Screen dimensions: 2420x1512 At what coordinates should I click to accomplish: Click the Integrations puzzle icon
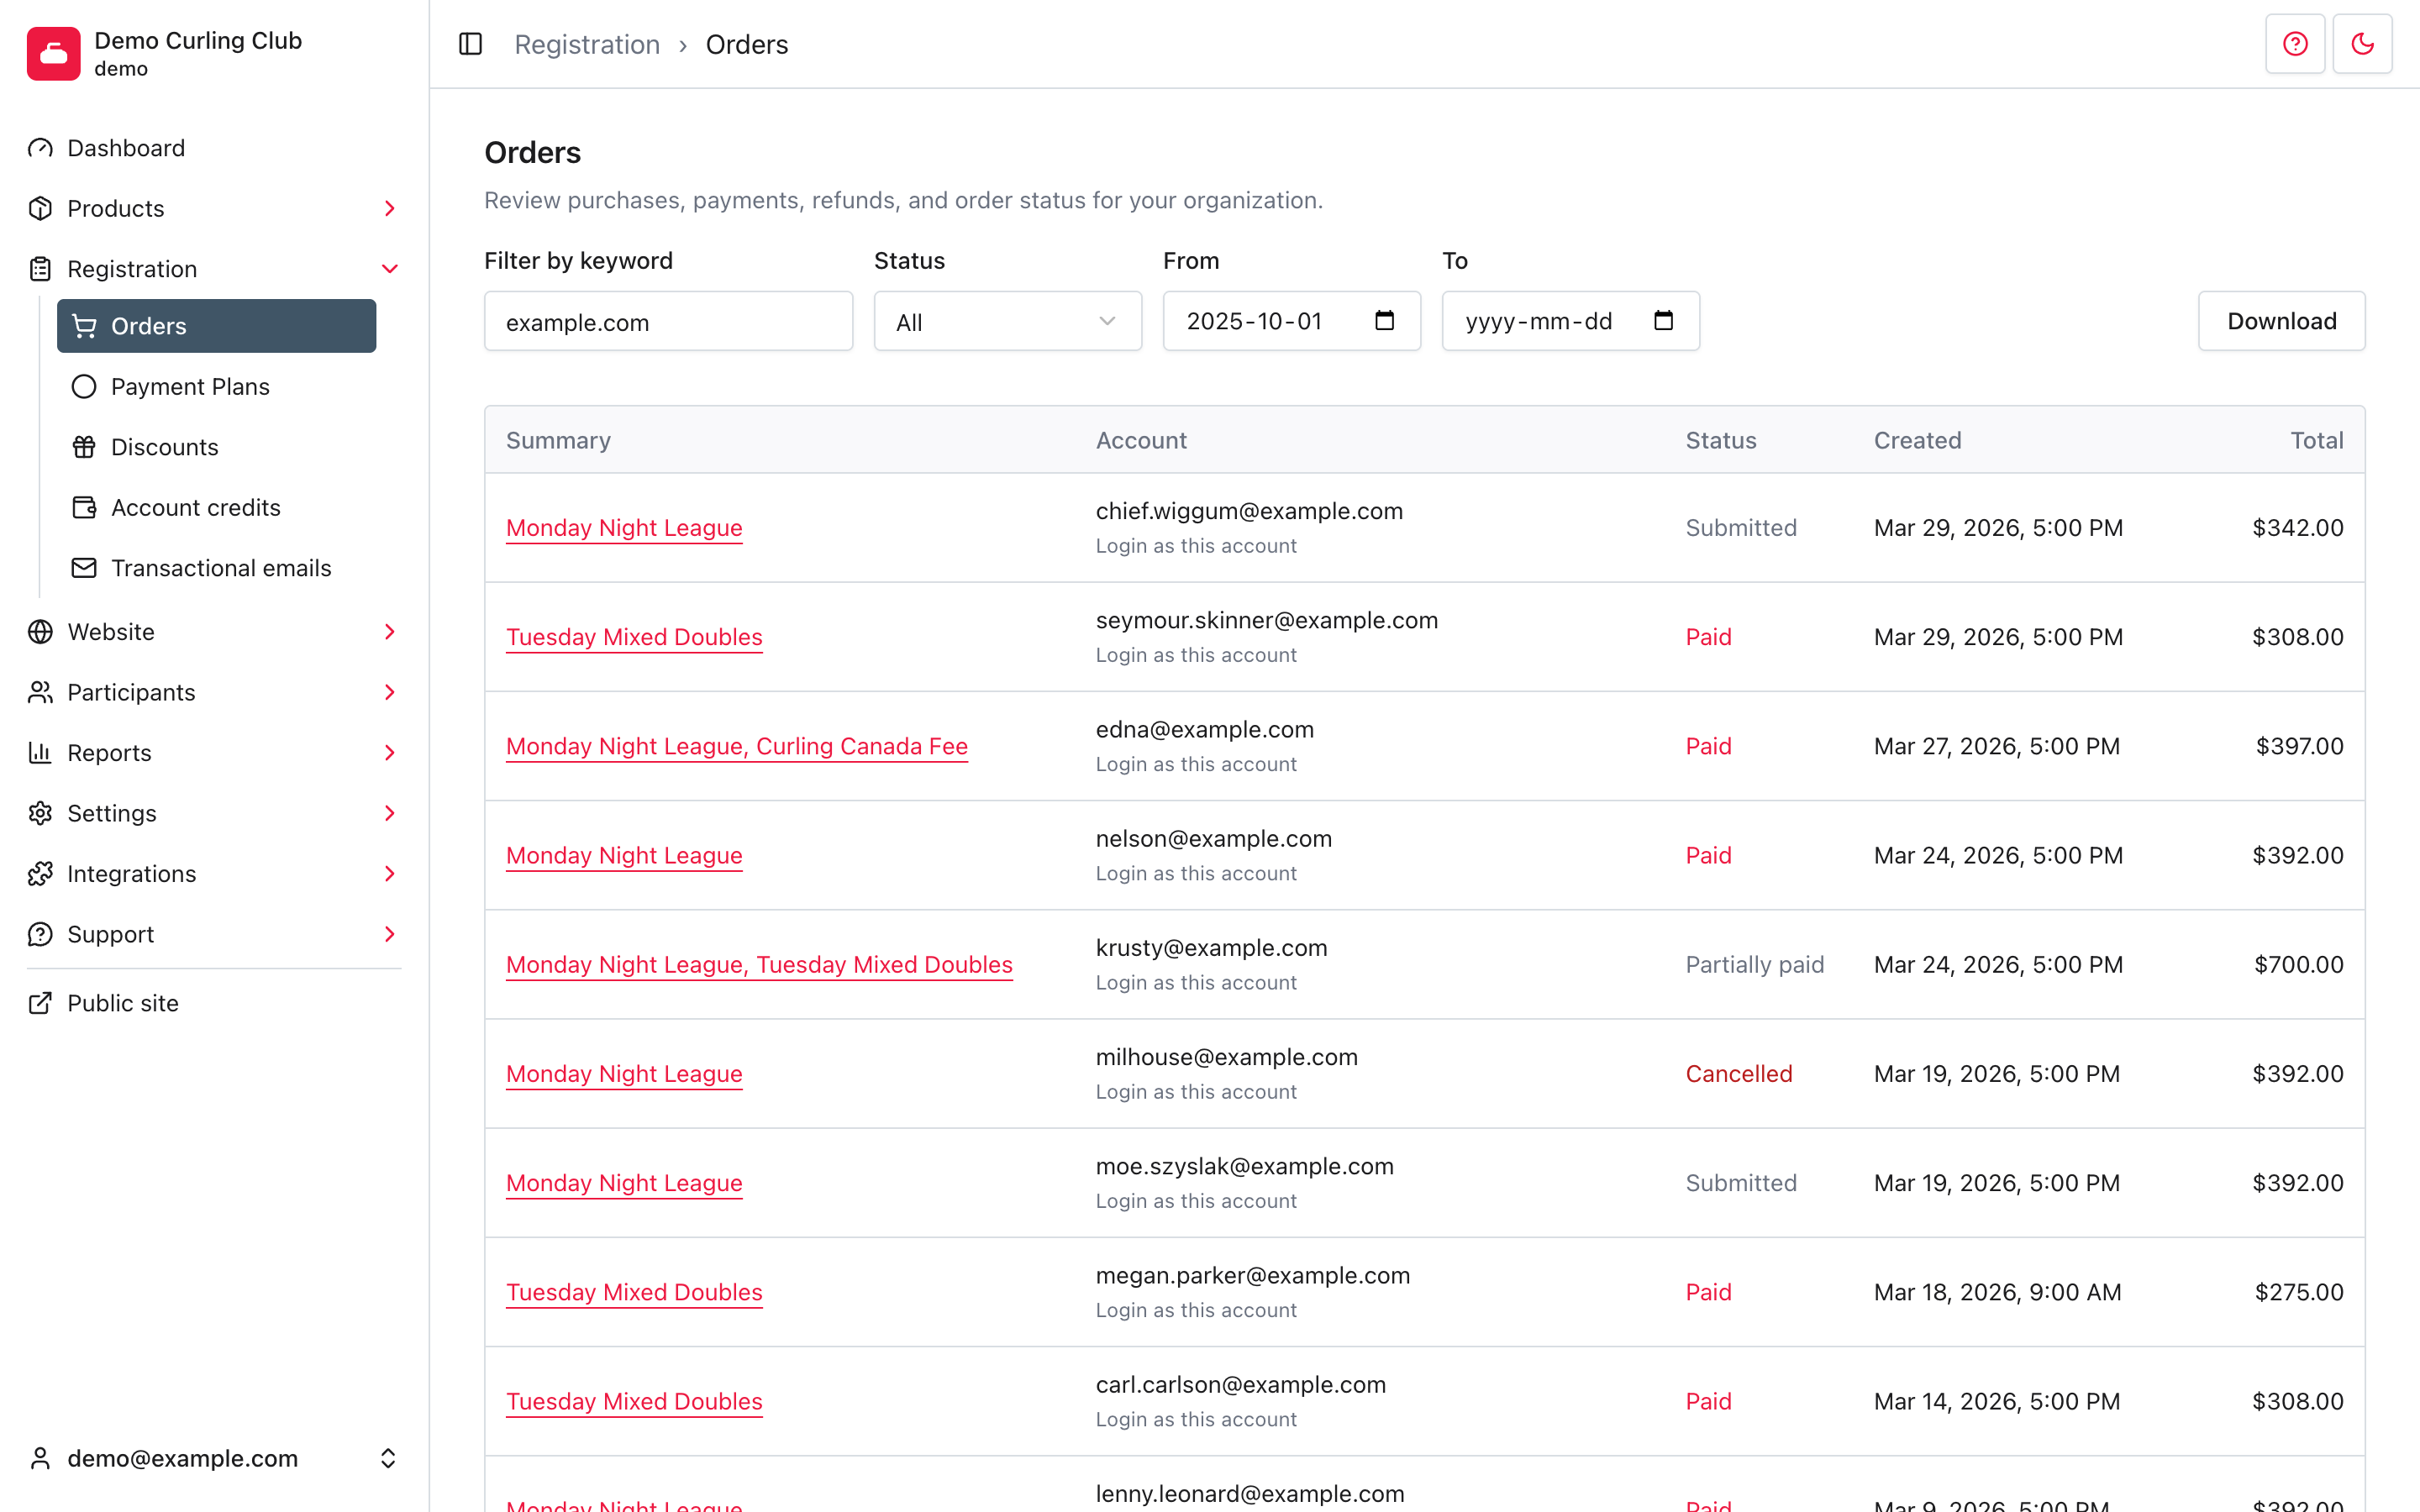point(40,874)
